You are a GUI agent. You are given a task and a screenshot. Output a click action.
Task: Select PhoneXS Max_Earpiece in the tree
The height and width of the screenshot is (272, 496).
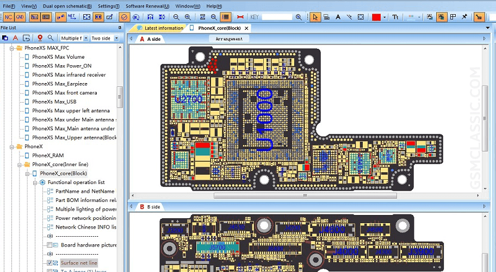click(60, 84)
